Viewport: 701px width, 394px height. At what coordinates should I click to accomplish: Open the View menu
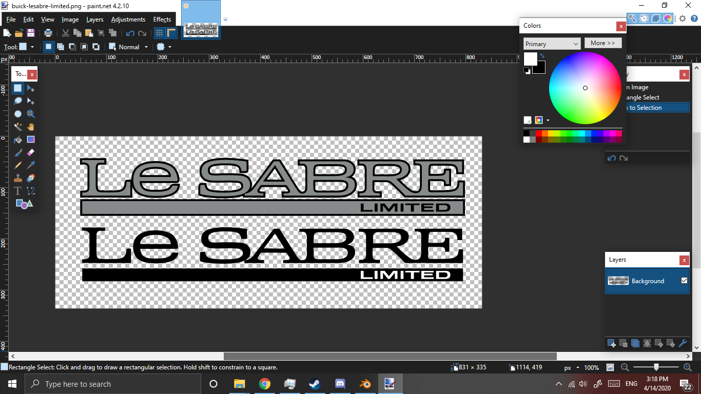(x=48, y=19)
